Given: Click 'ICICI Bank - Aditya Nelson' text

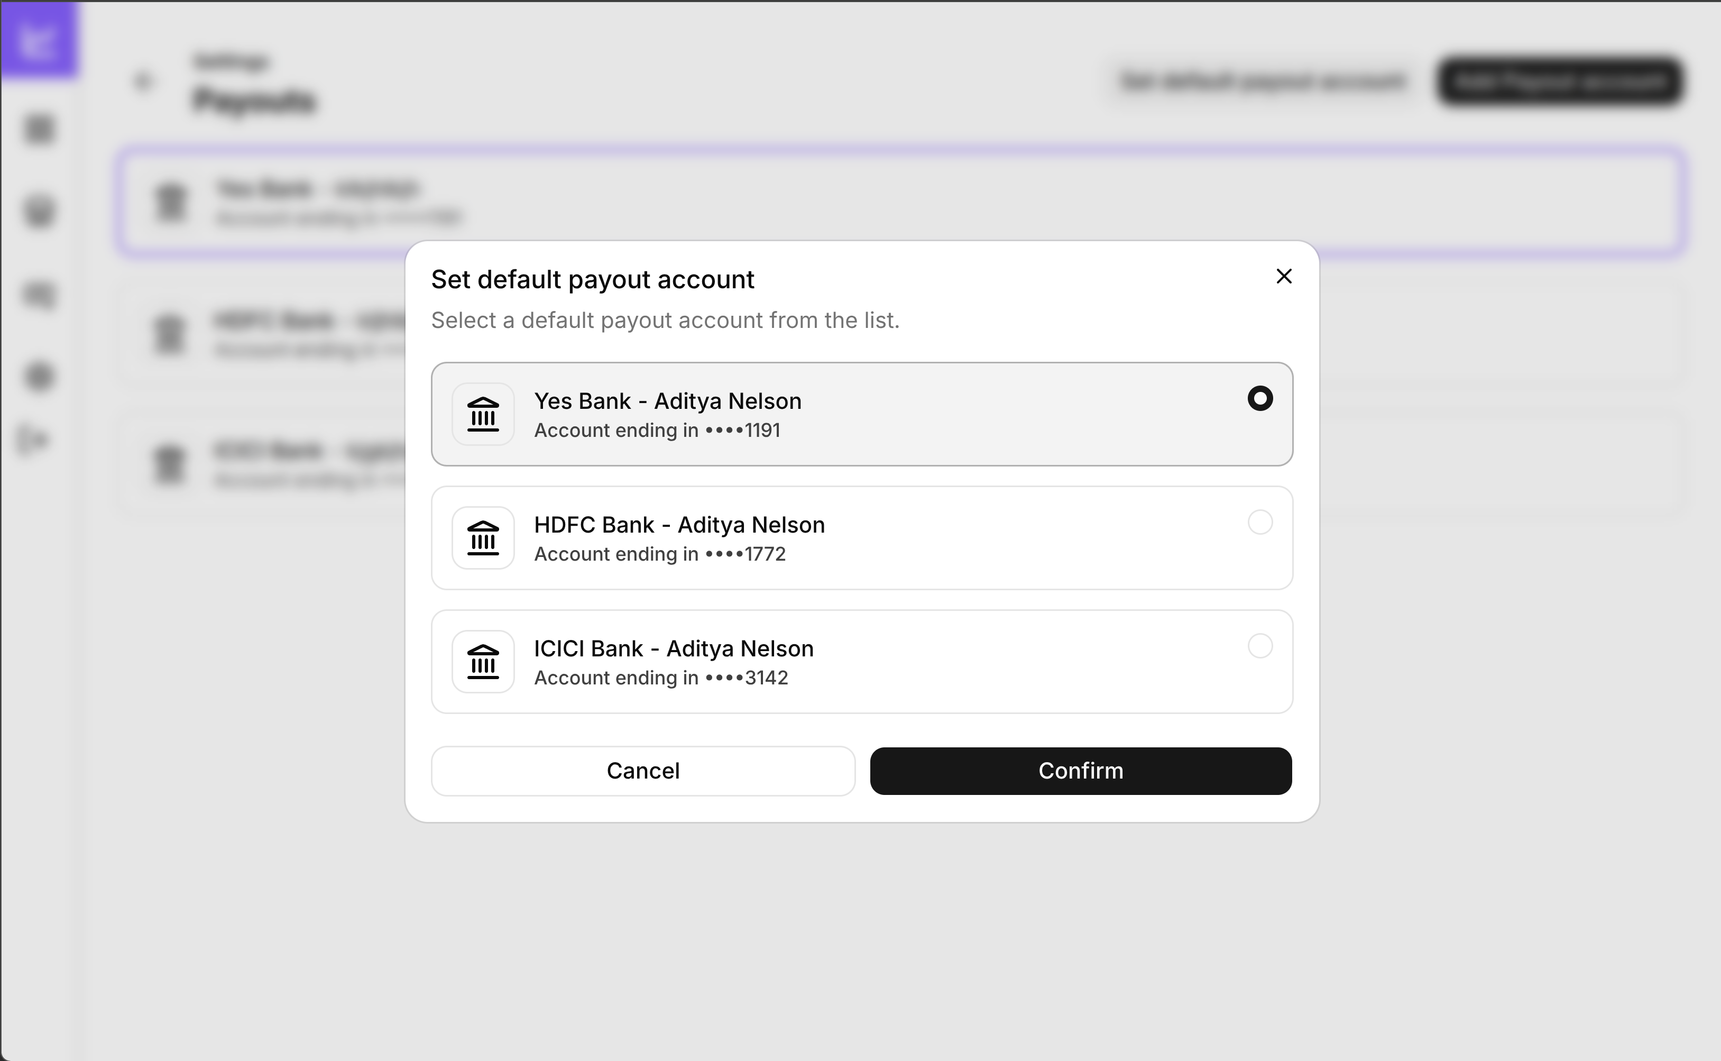Looking at the screenshot, I should click(x=674, y=648).
